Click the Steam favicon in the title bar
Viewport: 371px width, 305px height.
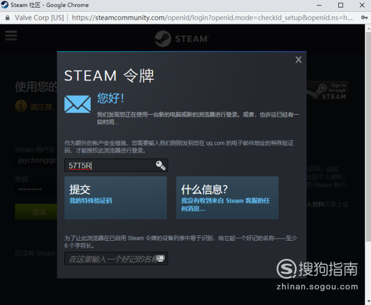click(x=5, y=5)
